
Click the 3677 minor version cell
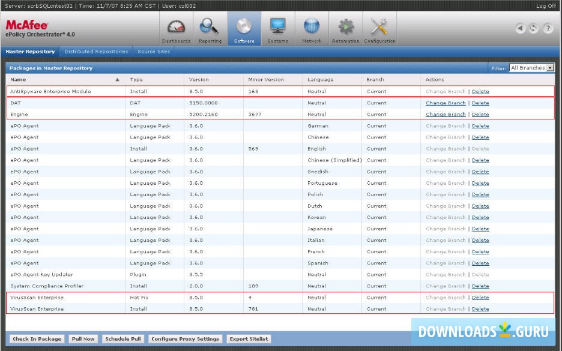(255, 114)
